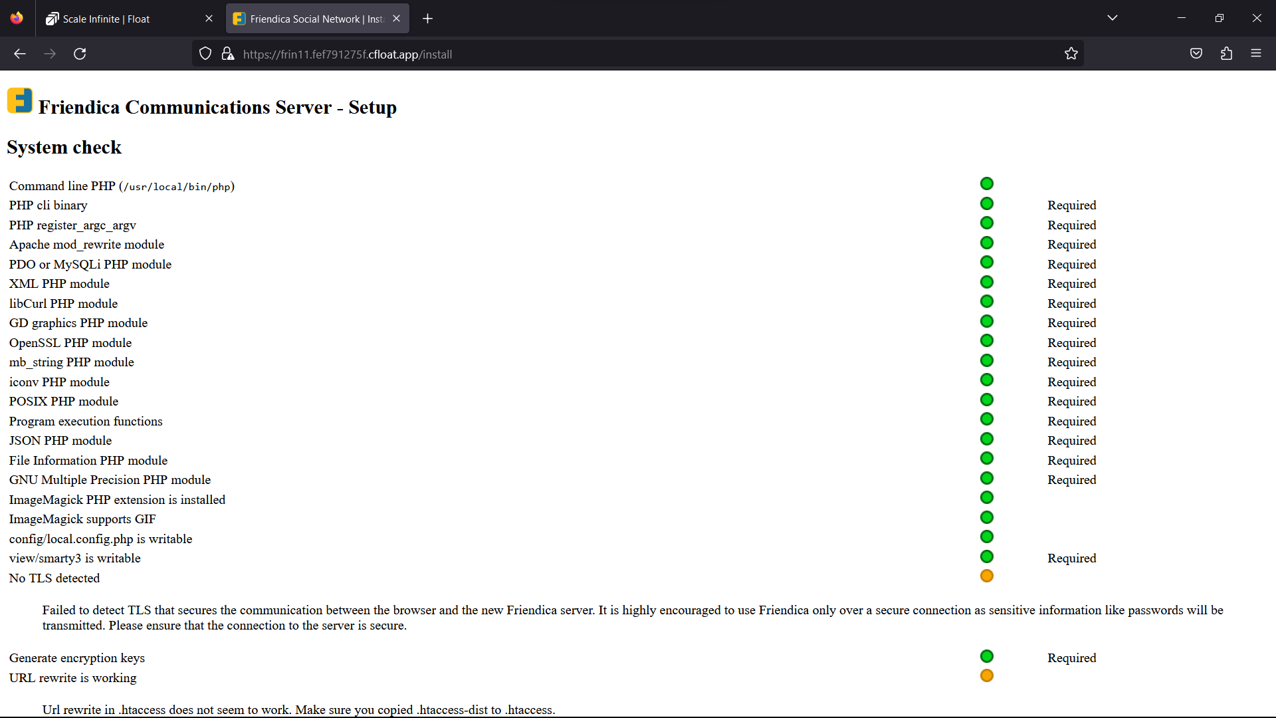The width and height of the screenshot is (1276, 718).
Task: Open a new browser tab
Action: pos(427,19)
